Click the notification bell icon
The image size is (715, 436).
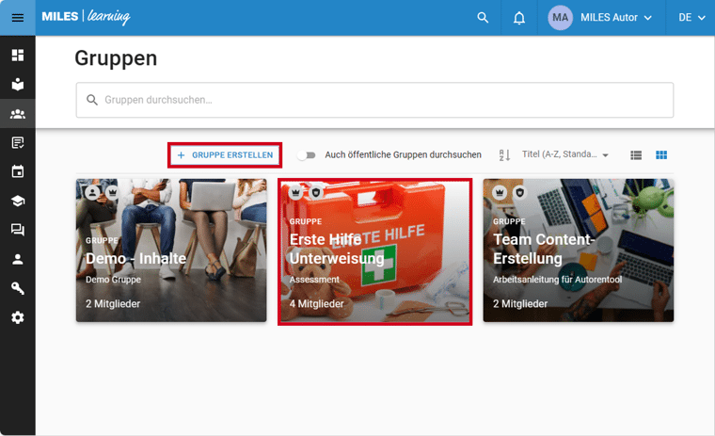click(519, 18)
